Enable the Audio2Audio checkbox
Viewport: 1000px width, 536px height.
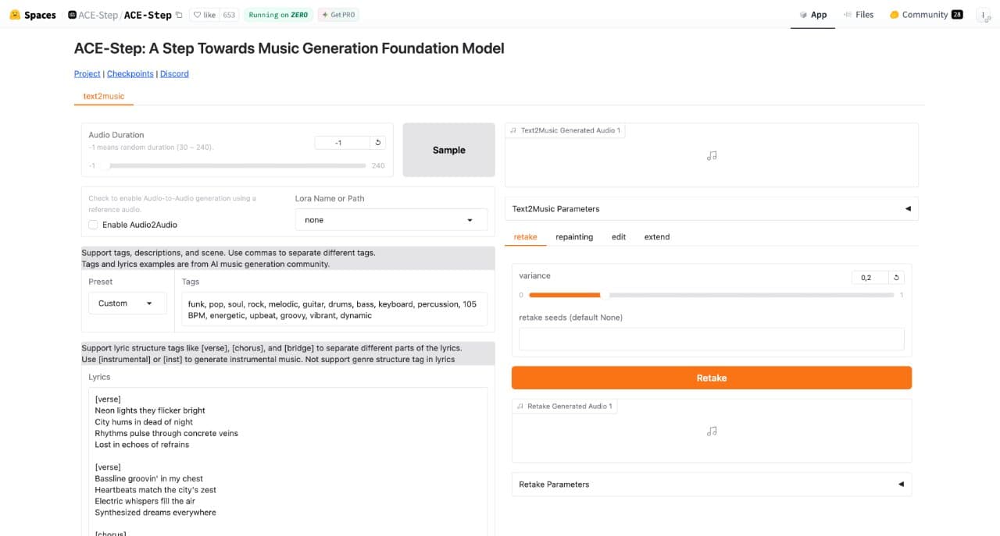tap(93, 225)
